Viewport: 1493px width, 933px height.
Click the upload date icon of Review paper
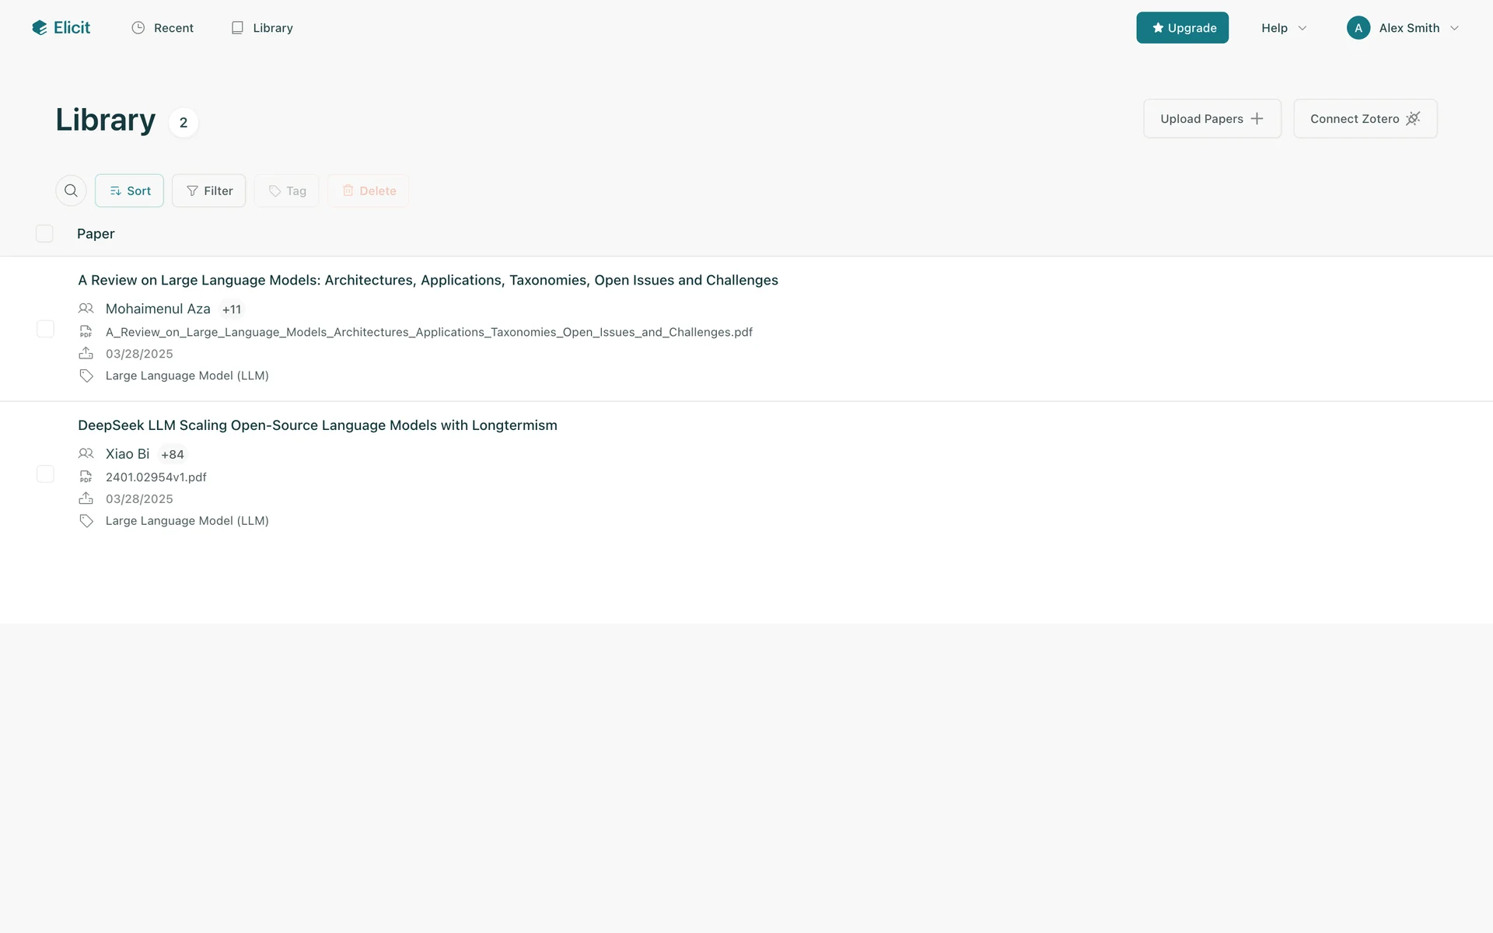(x=86, y=354)
